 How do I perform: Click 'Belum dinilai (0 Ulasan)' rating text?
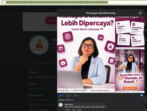click(46, 77)
